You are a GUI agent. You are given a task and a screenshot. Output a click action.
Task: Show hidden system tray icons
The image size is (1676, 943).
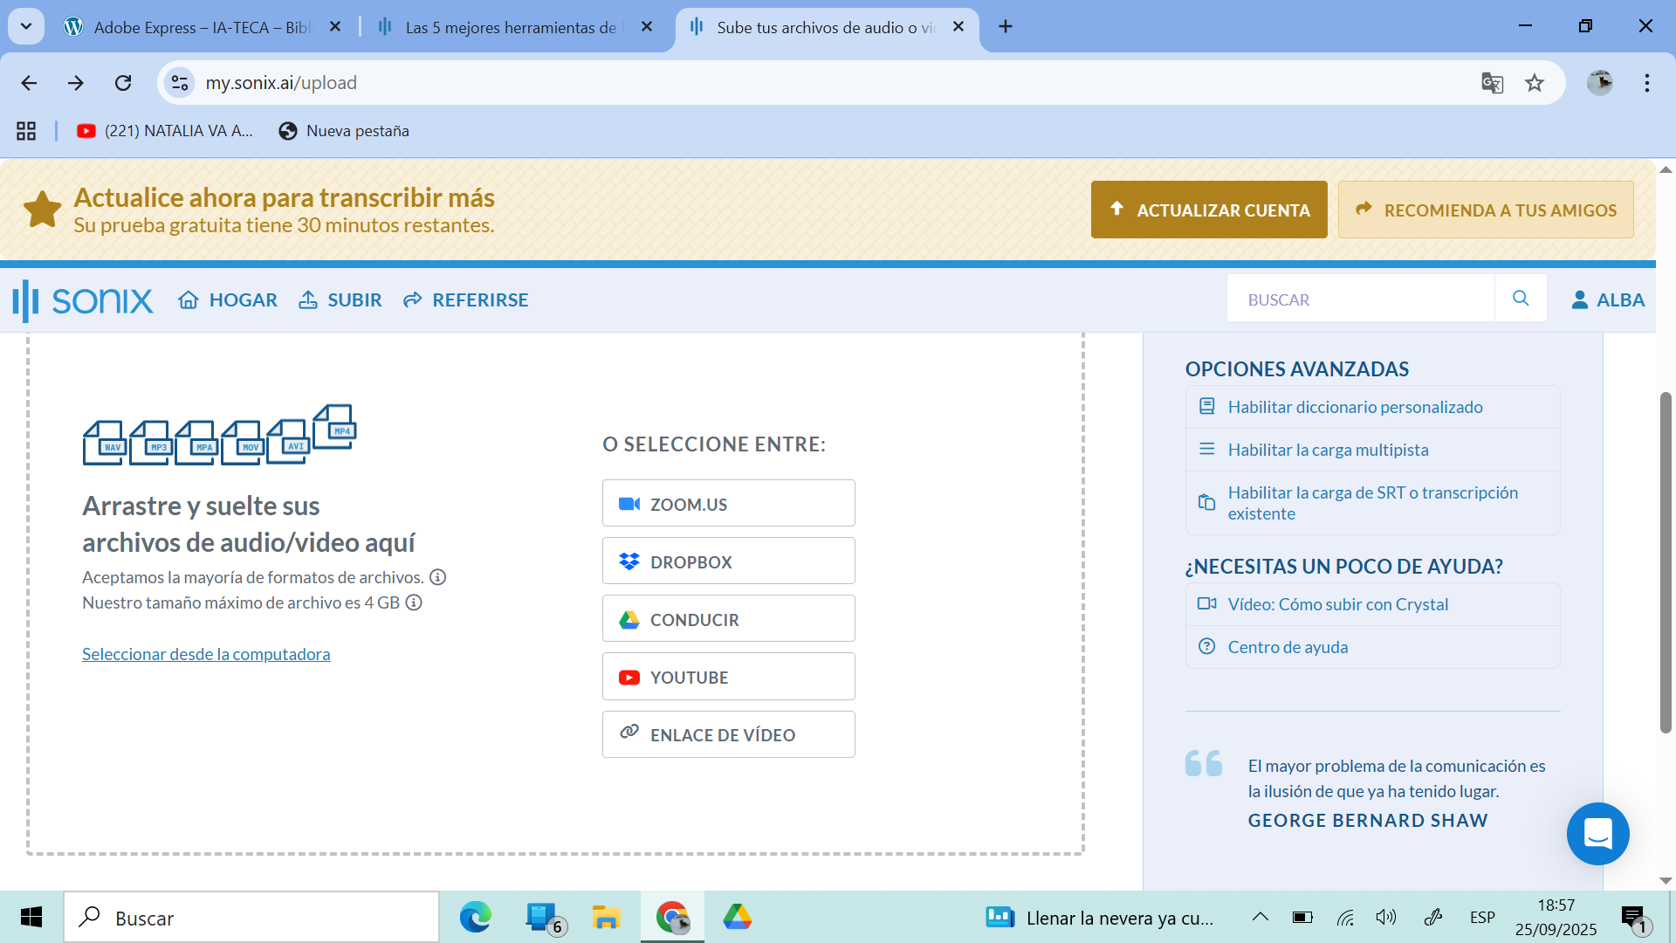[x=1260, y=917]
